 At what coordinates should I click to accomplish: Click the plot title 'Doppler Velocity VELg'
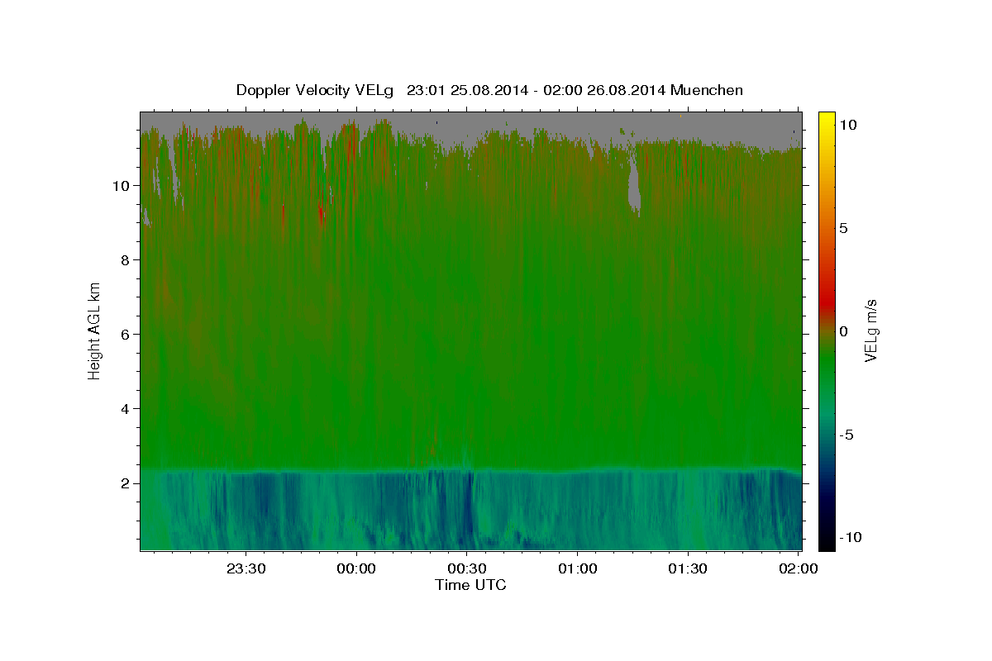pos(317,90)
